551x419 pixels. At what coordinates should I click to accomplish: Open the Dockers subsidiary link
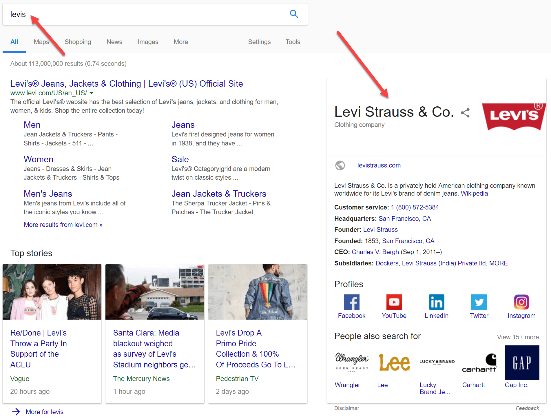tap(387, 263)
